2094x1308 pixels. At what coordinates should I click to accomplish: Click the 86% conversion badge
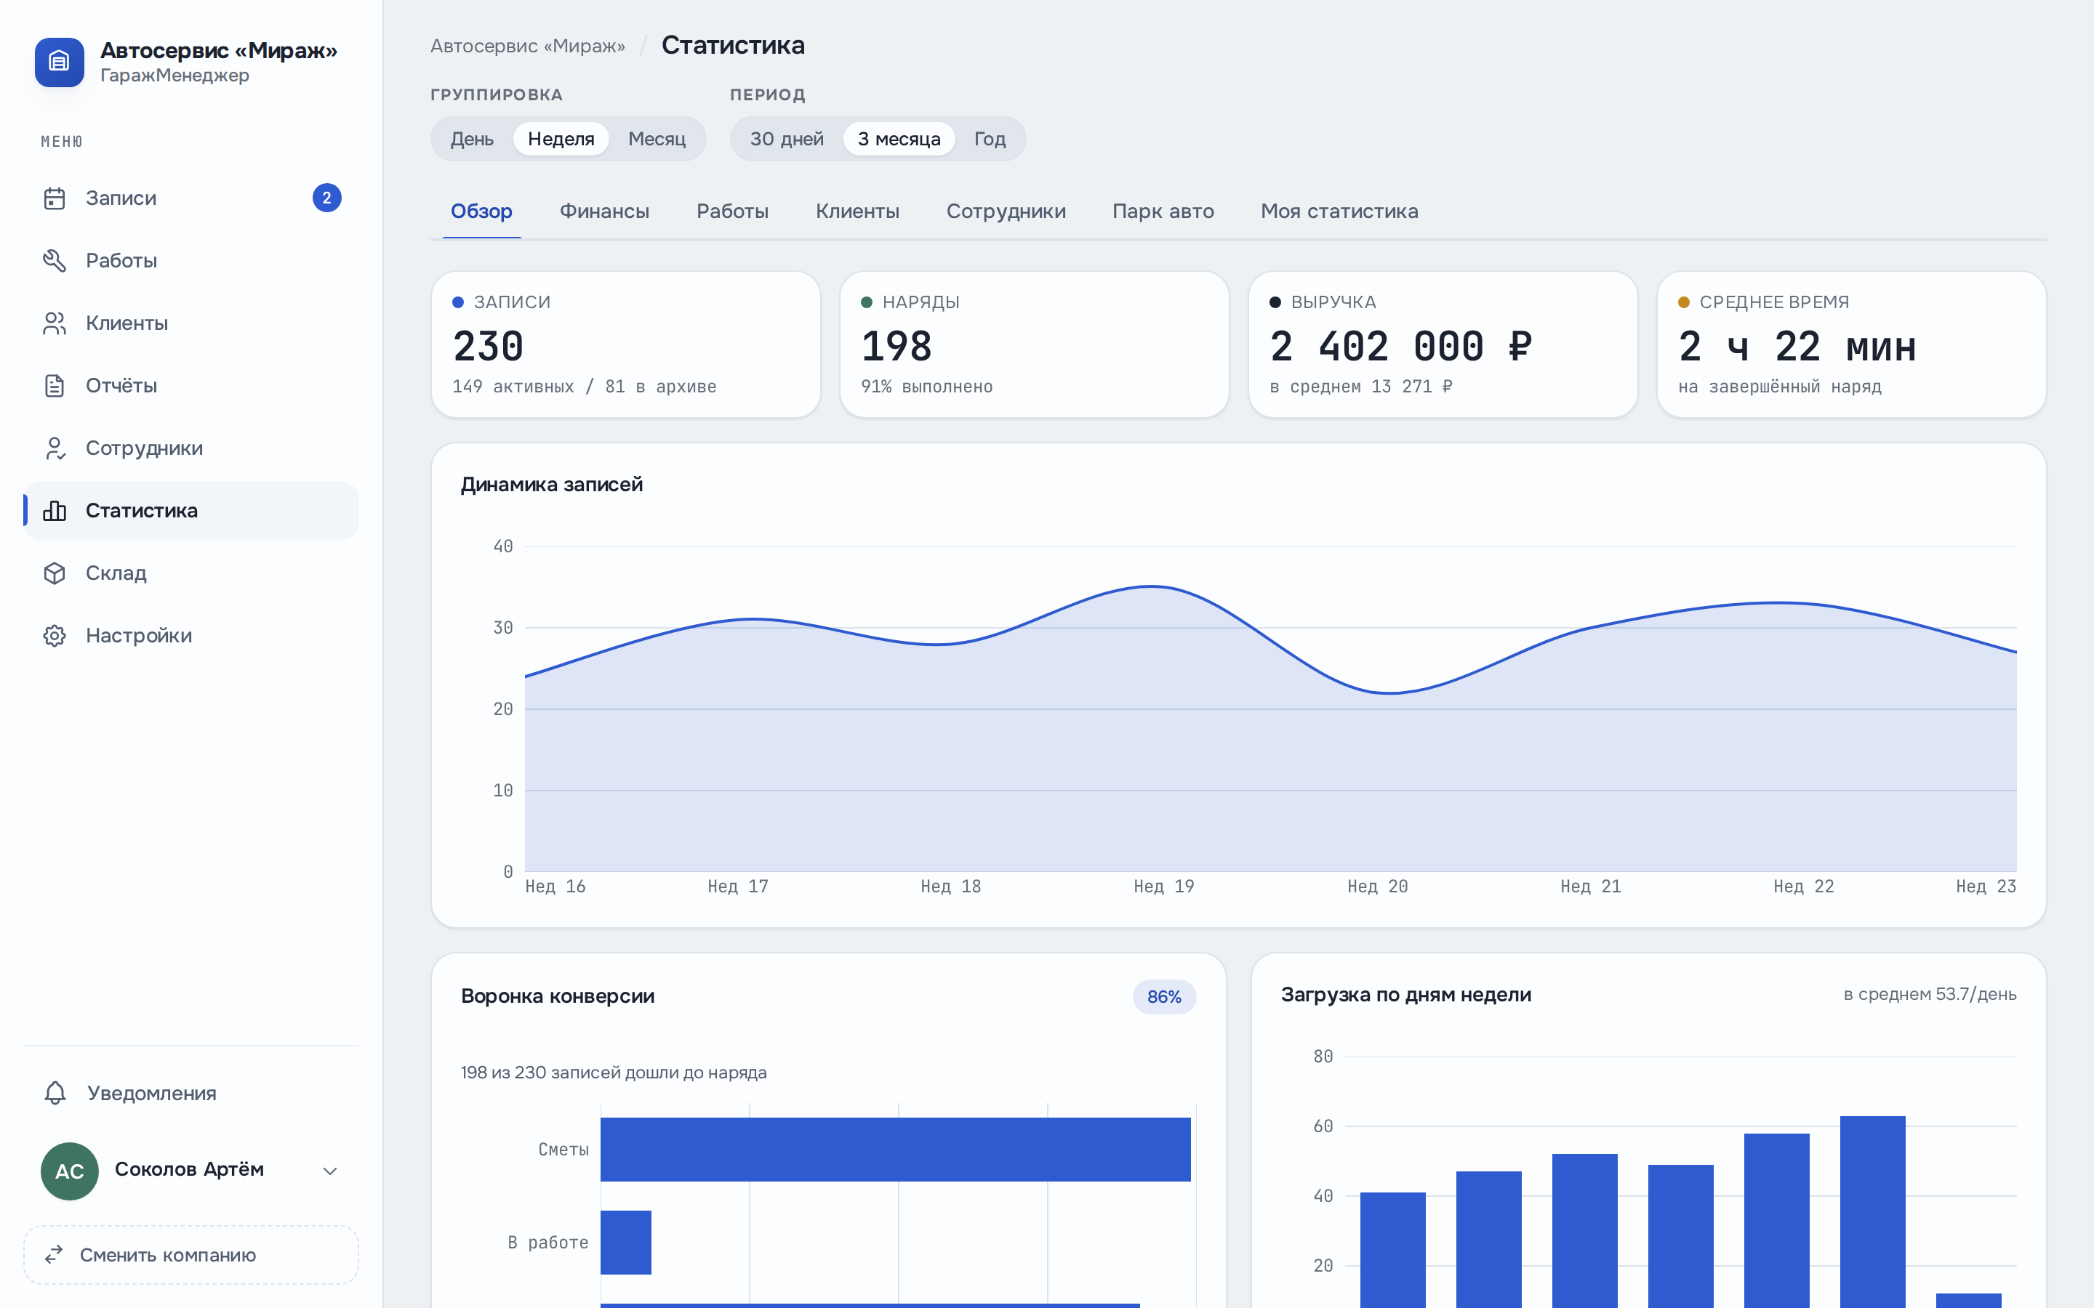coord(1164,996)
